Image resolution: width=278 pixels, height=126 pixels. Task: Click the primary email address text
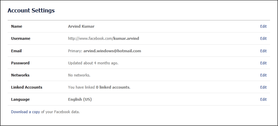click(x=112, y=51)
